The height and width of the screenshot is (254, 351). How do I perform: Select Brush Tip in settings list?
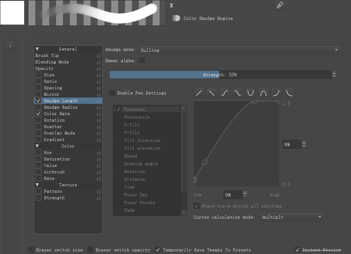click(x=47, y=56)
